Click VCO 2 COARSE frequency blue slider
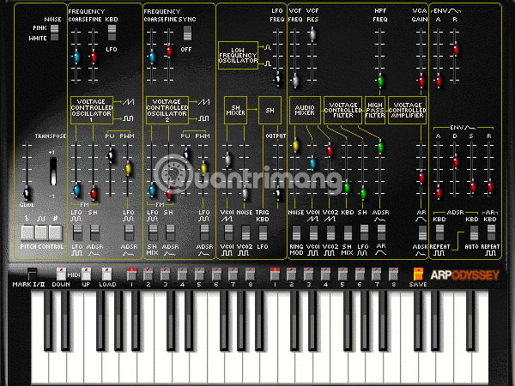 click(x=152, y=57)
